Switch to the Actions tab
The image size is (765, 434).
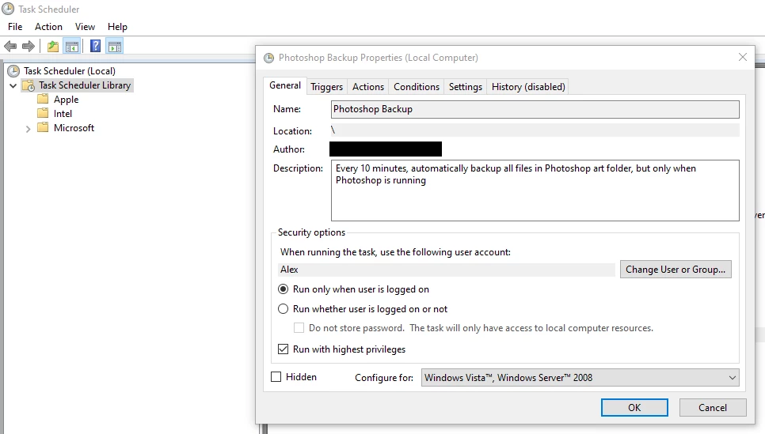click(368, 87)
